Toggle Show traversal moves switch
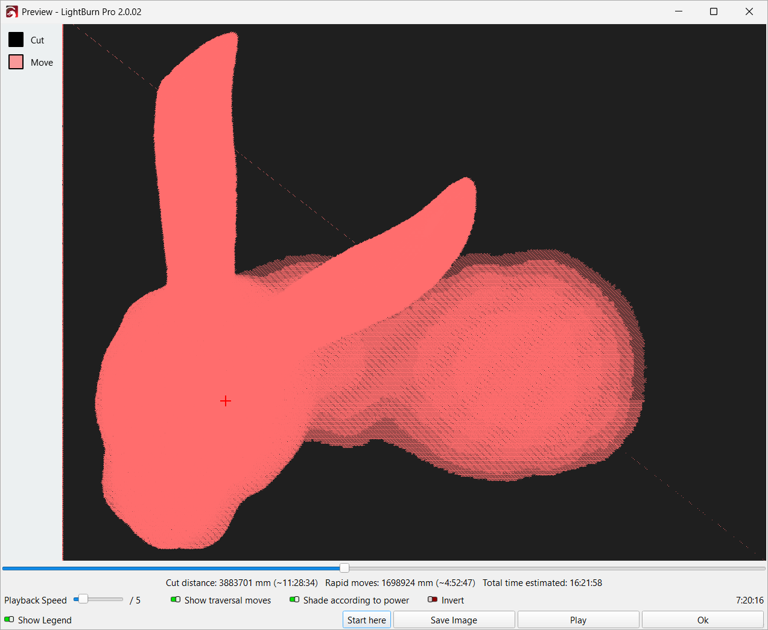Viewport: 768px width, 630px height. 176,600
